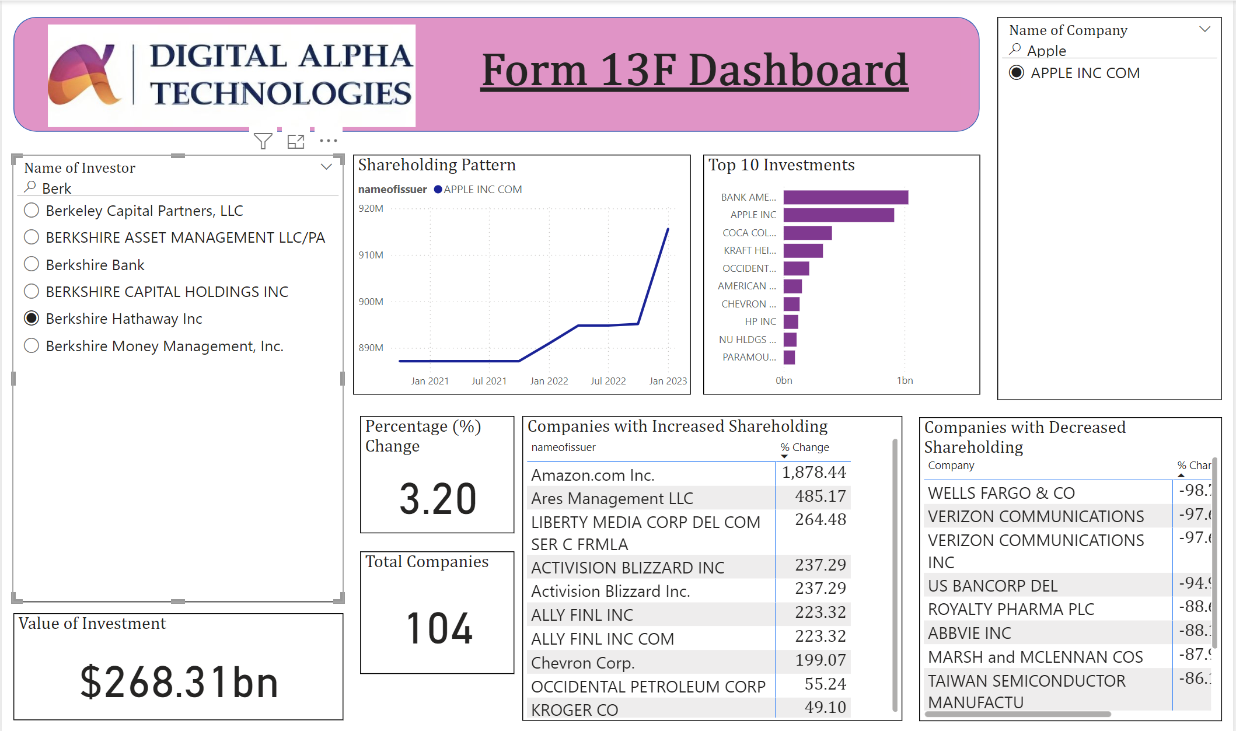Viewport: 1236px width, 731px height.
Task: Expand the Name of Company slicer dropdown
Action: click(1204, 29)
